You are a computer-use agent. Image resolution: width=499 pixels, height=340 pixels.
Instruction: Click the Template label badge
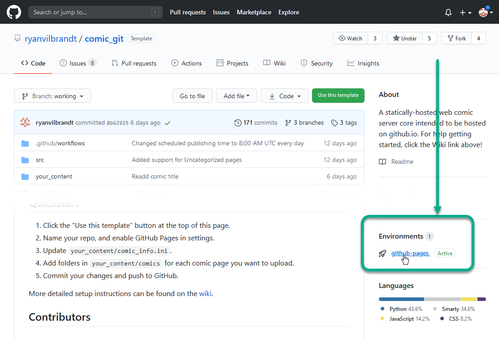pyautogui.click(x=141, y=39)
